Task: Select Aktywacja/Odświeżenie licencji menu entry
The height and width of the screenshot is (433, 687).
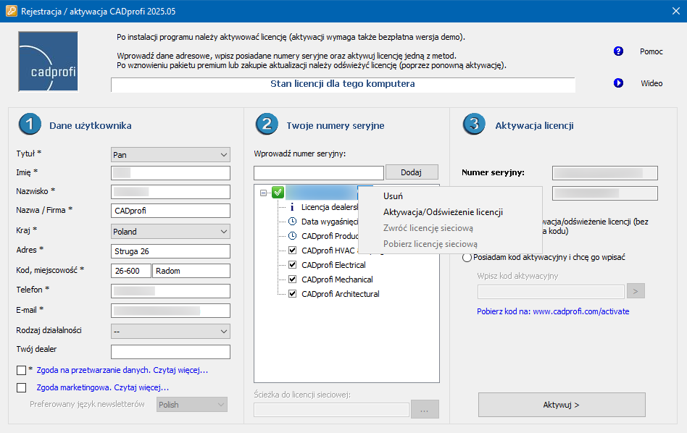Action: pyautogui.click(x=443, y=212)
